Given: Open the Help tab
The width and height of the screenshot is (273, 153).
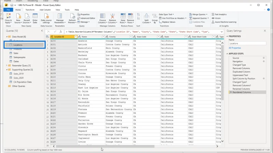Looking at the screenshot, I should (77, 10).
